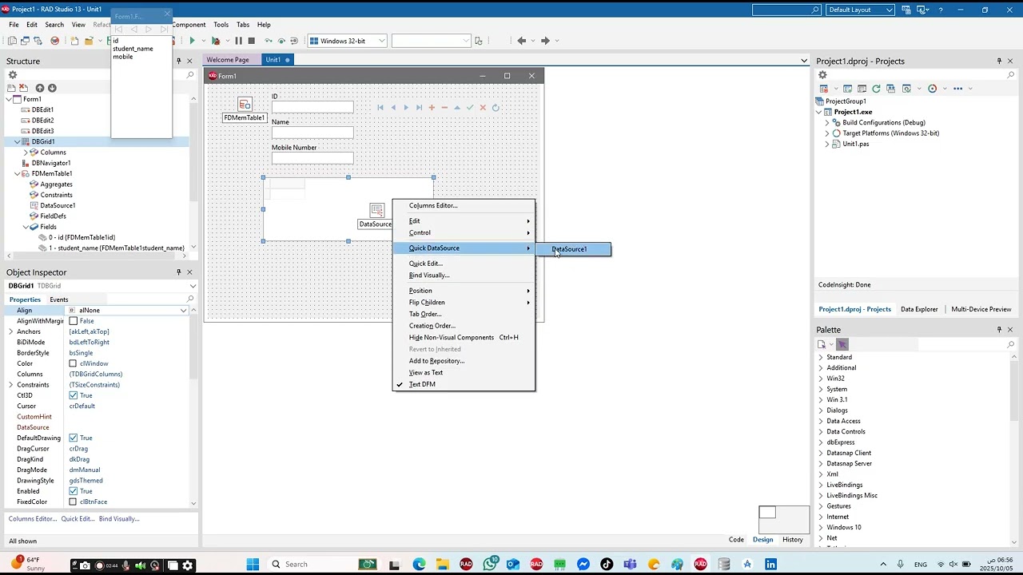Click the Projects panel search magnifier icon
This screenshot has height=575, width=1023.
[1011, 75]
